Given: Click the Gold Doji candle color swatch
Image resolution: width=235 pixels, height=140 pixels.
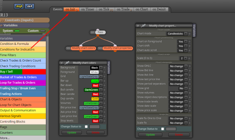Looking at the screenshot, I should [95, 99].
